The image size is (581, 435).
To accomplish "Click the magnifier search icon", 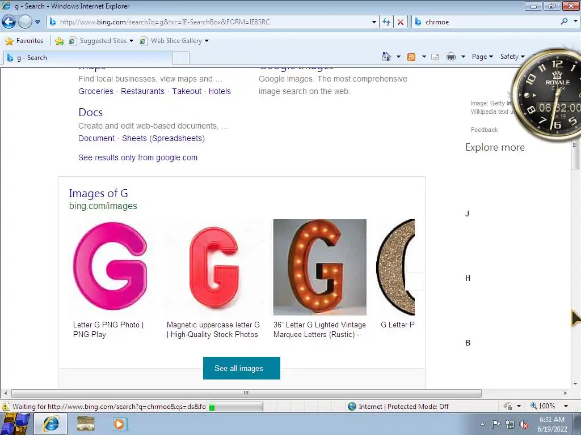I will pos(564,22).
